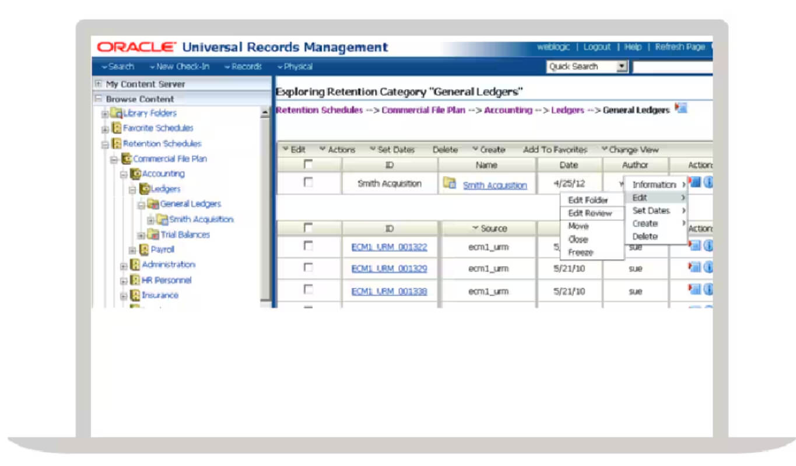
Task: Choose Move from the submenu
Action: [578, 226]
